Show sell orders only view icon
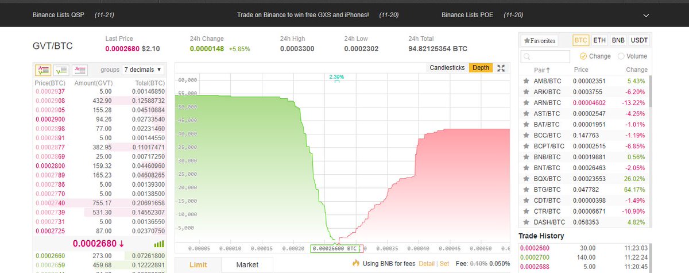689x273 pixels. click(x=80, y=70)
